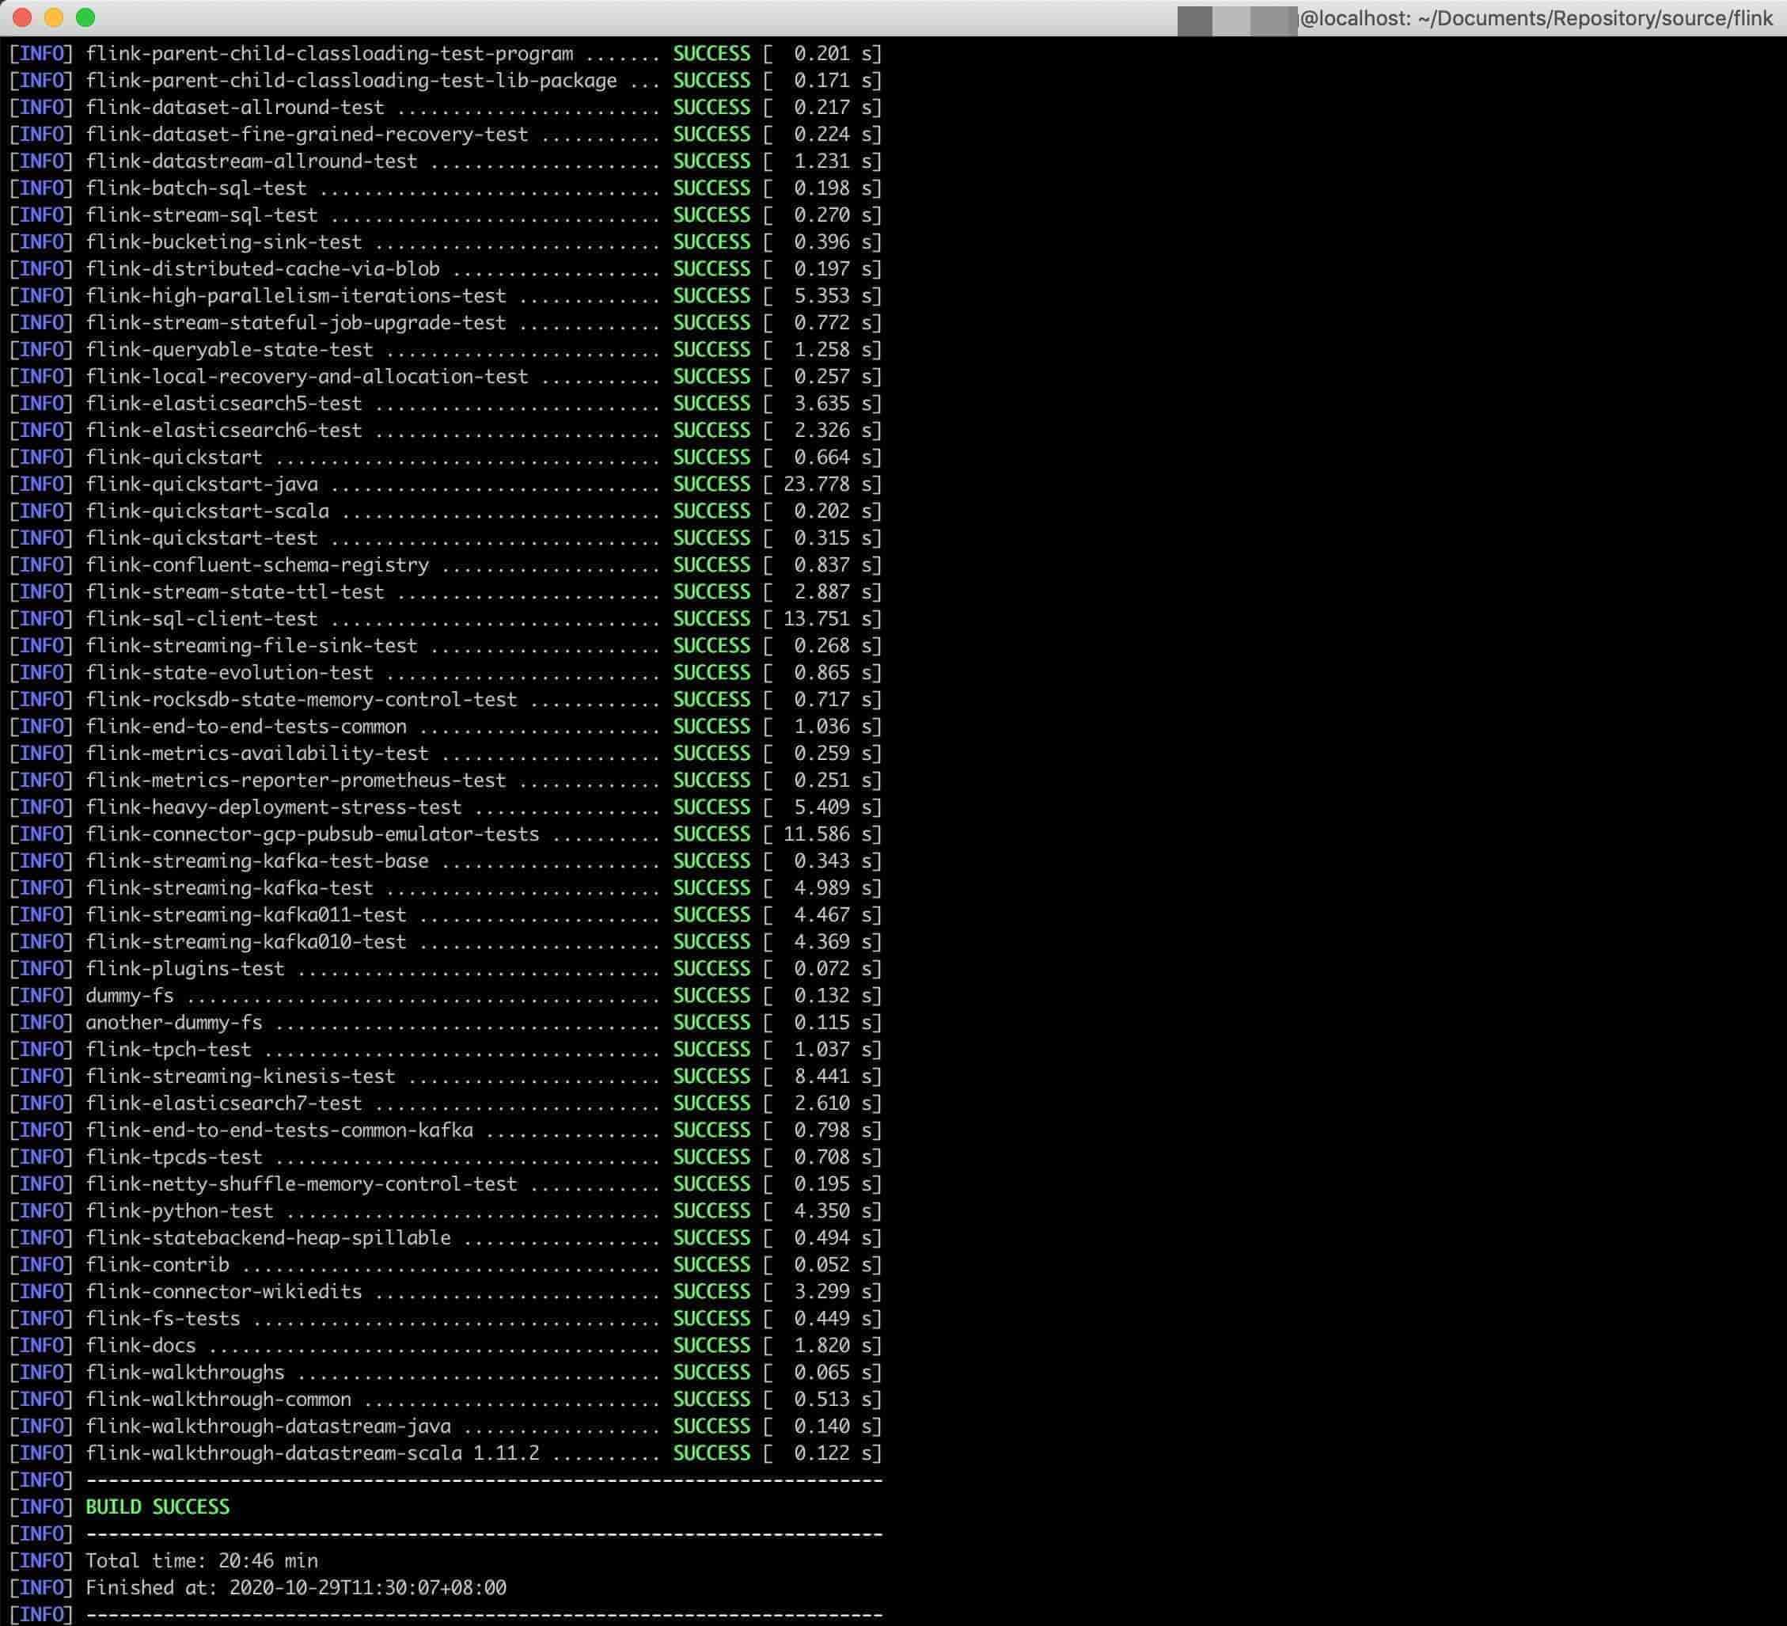
Task: Click flink-streaming-file-sink-test module name
Action: 252,645
